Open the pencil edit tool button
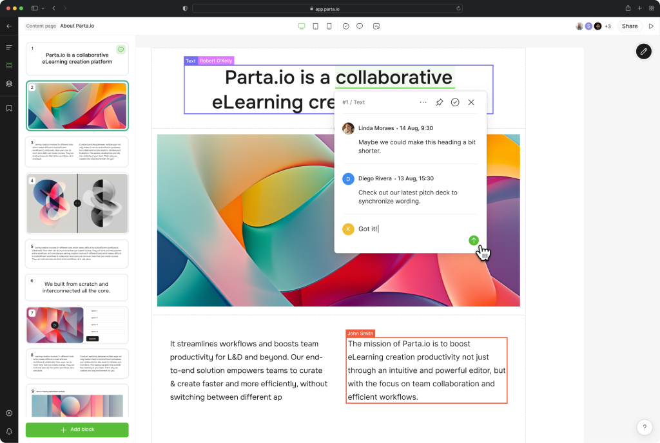This screenshot has width=660, height=443. (643, 52)
